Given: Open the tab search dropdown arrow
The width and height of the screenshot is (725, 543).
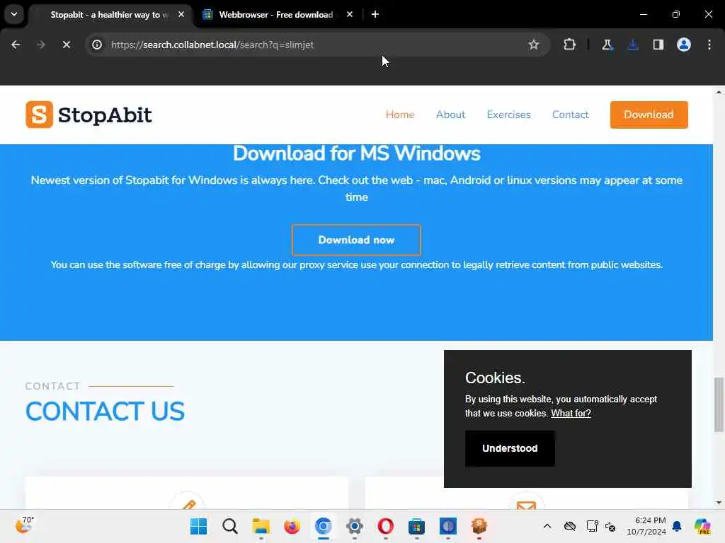Looking at the screenshot, I should [14, 14].
